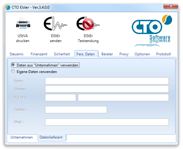The image size is (183, 150).
Task: Click the EMail input field
Action: [107, 122]
